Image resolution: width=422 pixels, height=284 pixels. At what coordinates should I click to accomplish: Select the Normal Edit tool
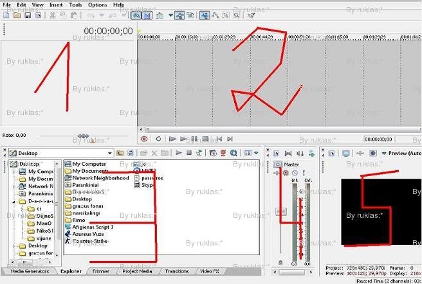205,15
